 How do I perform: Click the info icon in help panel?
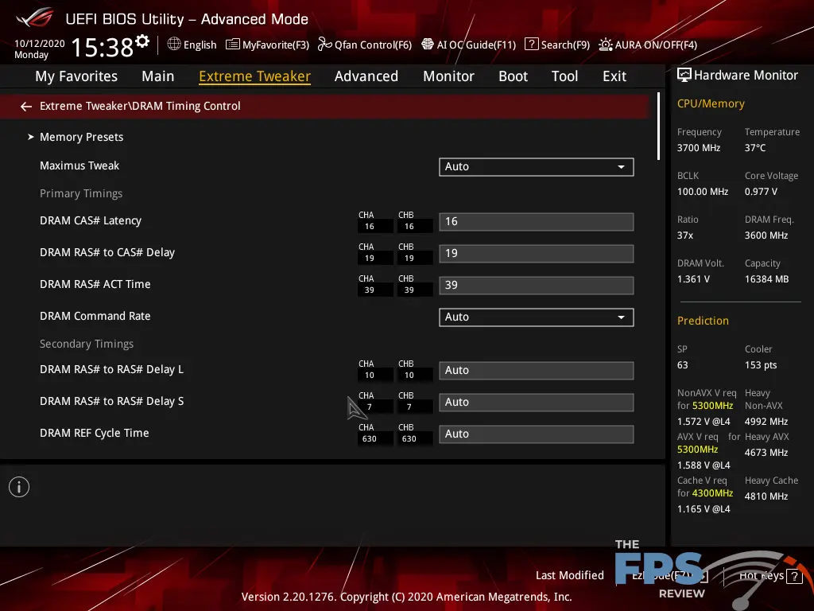(19, 487)
